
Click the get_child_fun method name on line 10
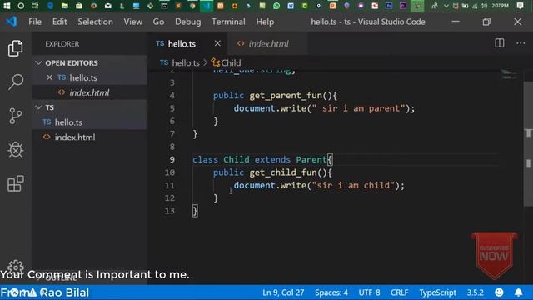coord(283,172)
